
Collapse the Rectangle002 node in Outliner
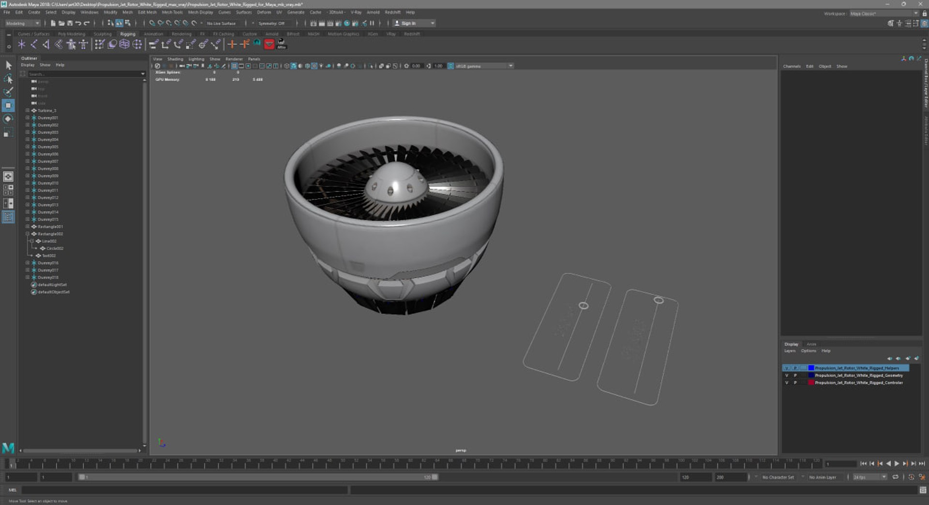[28, 234]
